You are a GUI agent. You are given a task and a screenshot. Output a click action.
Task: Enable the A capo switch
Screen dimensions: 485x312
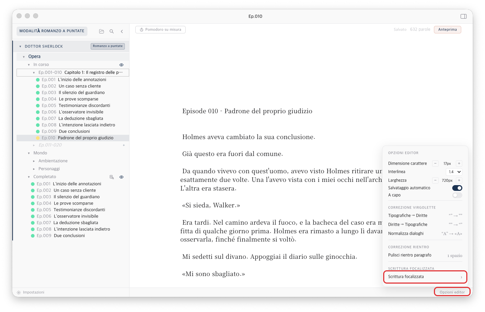pyautogui.click(x=457, y=195)
